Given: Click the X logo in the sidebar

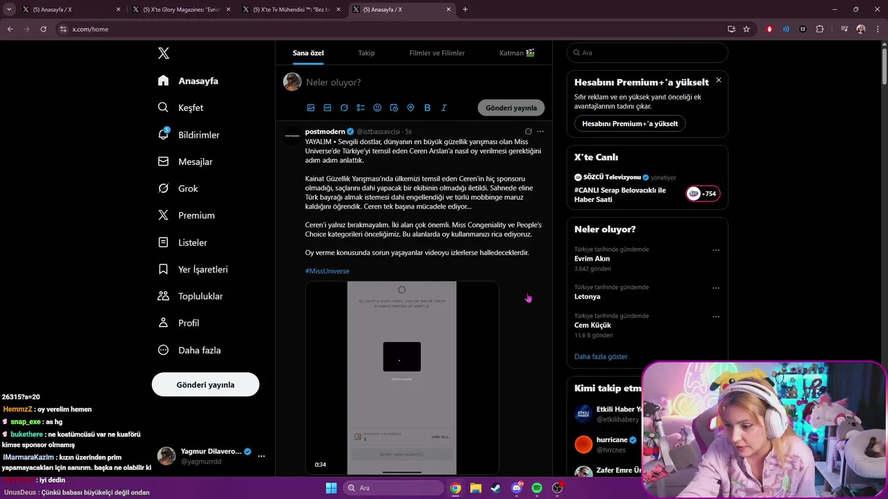Looking at the screenshot, I should 163,53.
